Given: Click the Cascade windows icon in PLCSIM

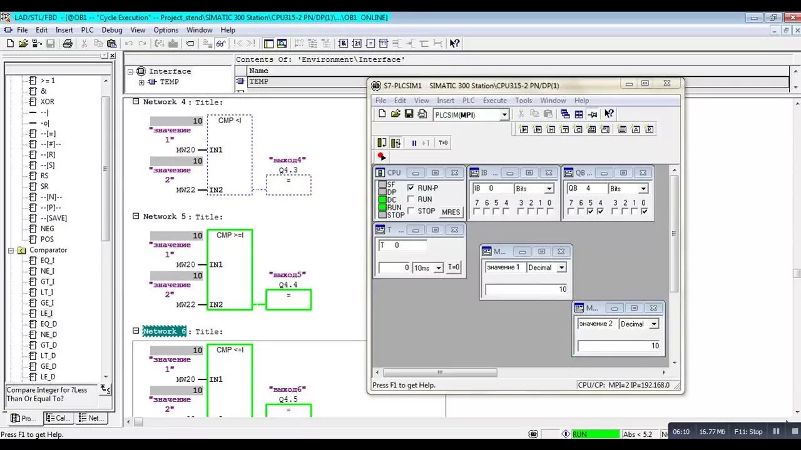Looking at the screenshot, I should pos(564,114).
